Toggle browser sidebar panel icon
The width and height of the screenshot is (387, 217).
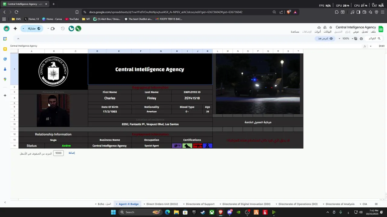[358, 12]
